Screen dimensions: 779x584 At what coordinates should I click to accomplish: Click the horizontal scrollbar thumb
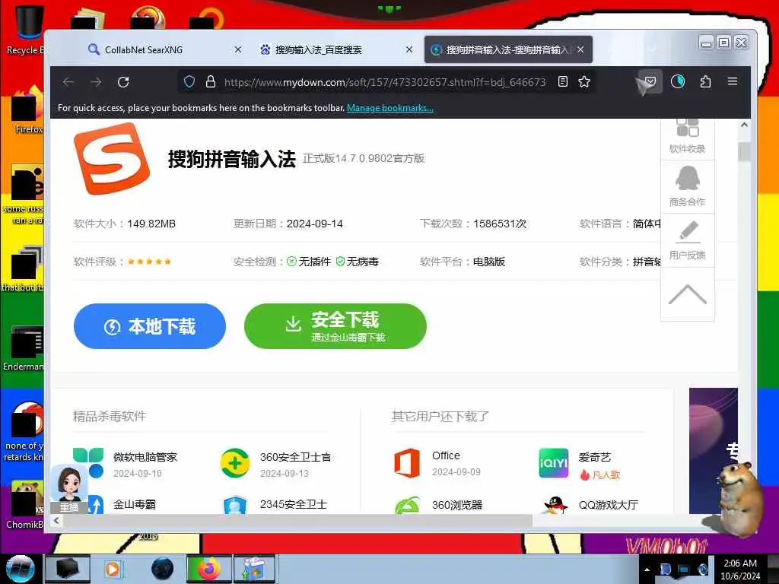point(297,520)
